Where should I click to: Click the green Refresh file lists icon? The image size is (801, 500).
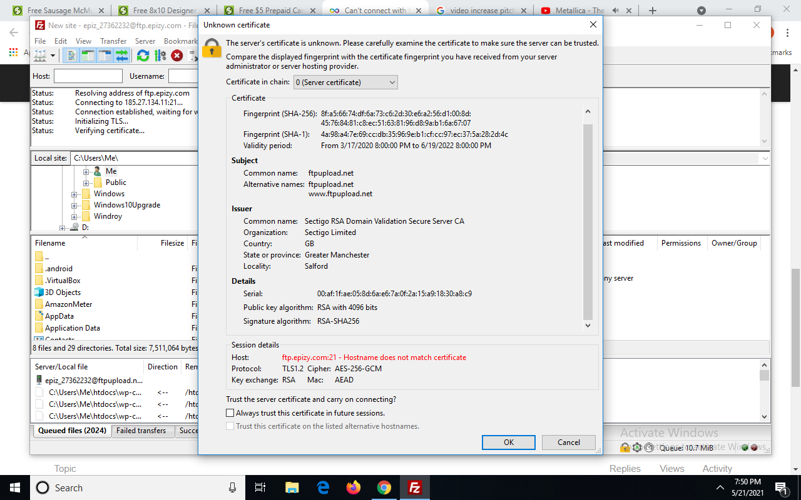pos(143,56)
